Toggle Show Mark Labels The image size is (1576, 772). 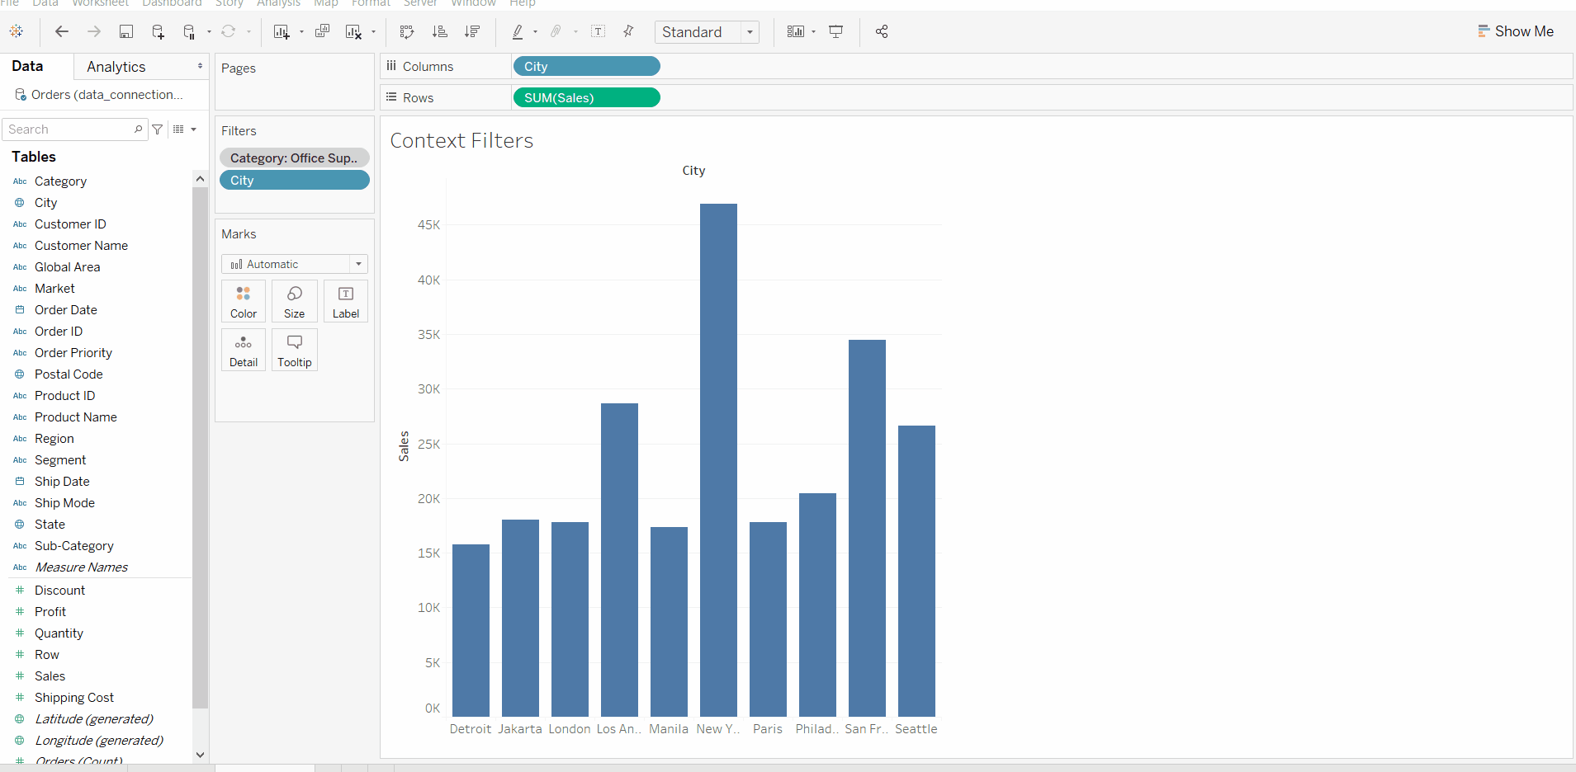[x=599, y=31]
